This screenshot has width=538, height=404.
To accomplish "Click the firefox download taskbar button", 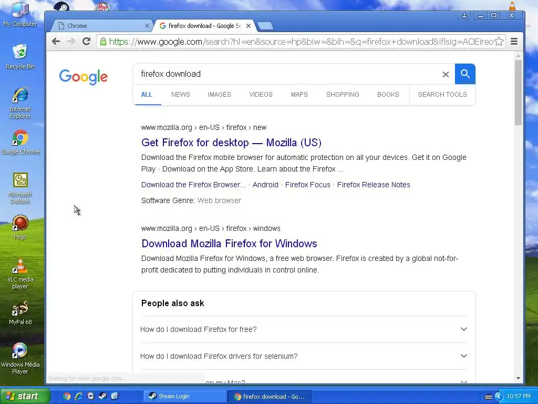I will coord(270,397).
